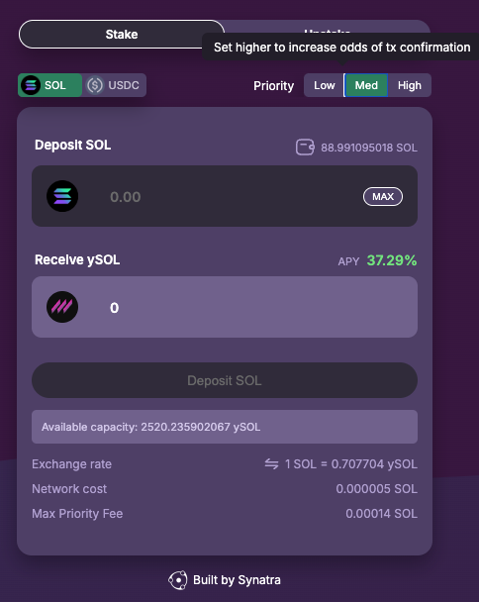Click the Solana logo in deposit field
This screenshot has width=479, height=602.
62,196
